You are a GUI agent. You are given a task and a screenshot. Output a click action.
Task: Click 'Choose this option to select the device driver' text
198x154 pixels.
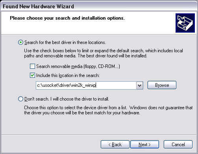[x=108, y=110]
